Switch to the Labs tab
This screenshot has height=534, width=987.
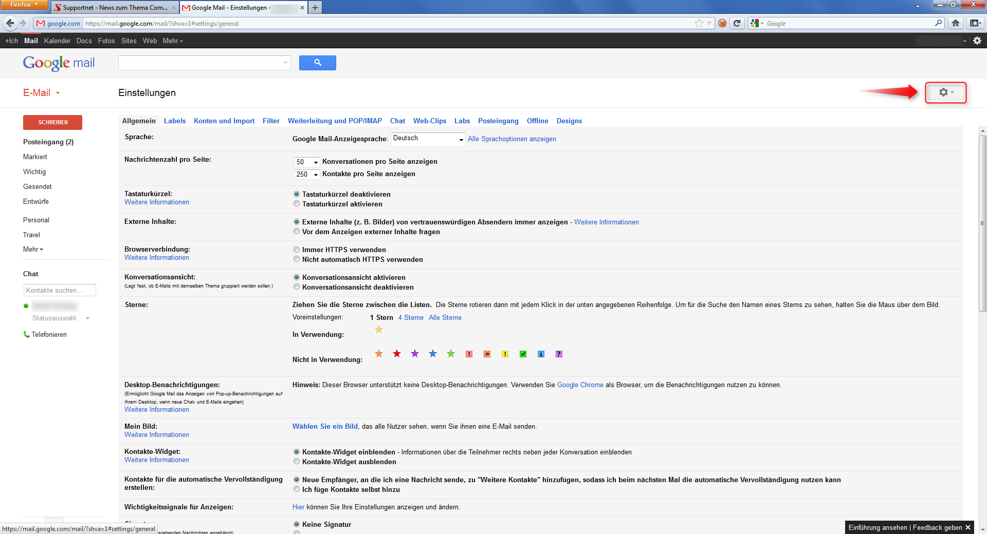click(462, 121)
